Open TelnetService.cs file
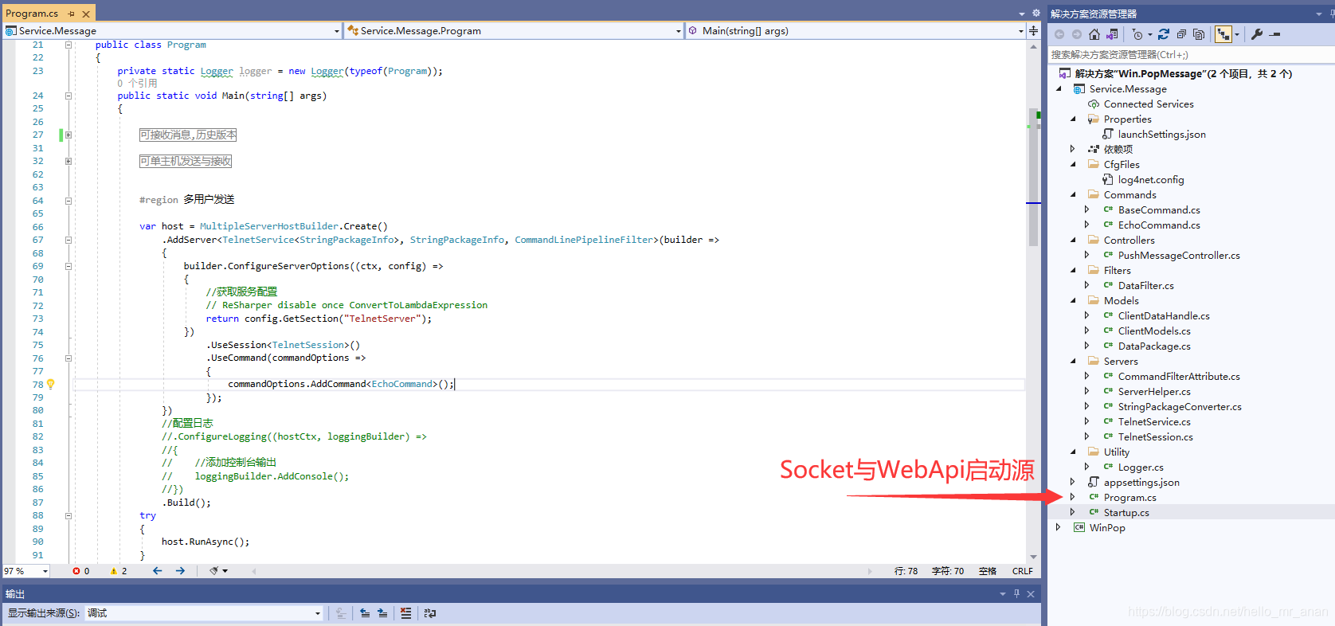The height and width of the screenshot is (626, 1335). pos(1154,422)
